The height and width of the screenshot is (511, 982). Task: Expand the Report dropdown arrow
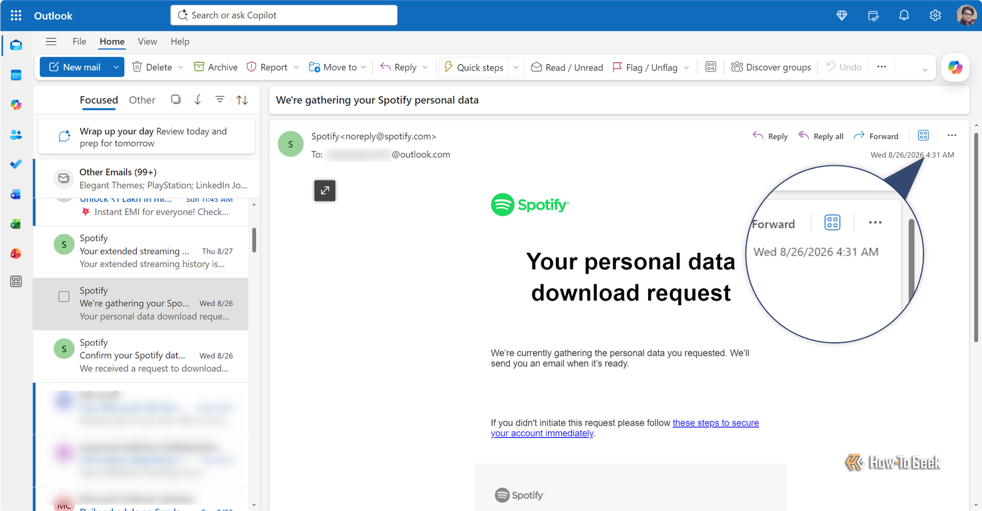tap(296, 67)
